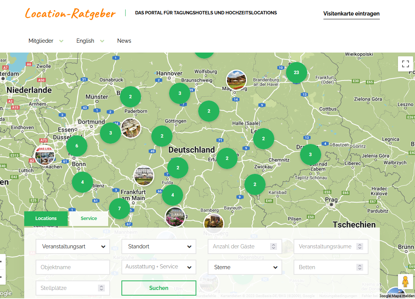Focus Anzahl der Gäste field
415x299 pixels.
click(x=245, y=247)
